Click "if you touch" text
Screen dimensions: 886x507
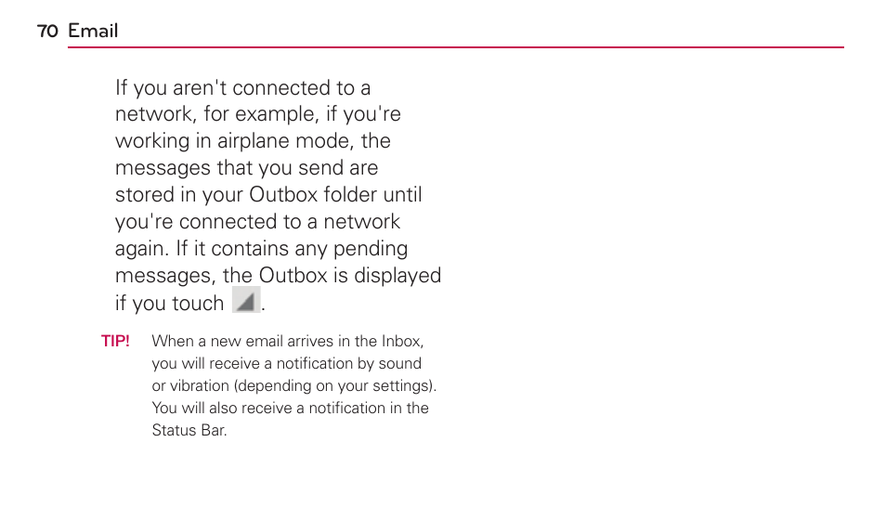(x=170, y=304)
